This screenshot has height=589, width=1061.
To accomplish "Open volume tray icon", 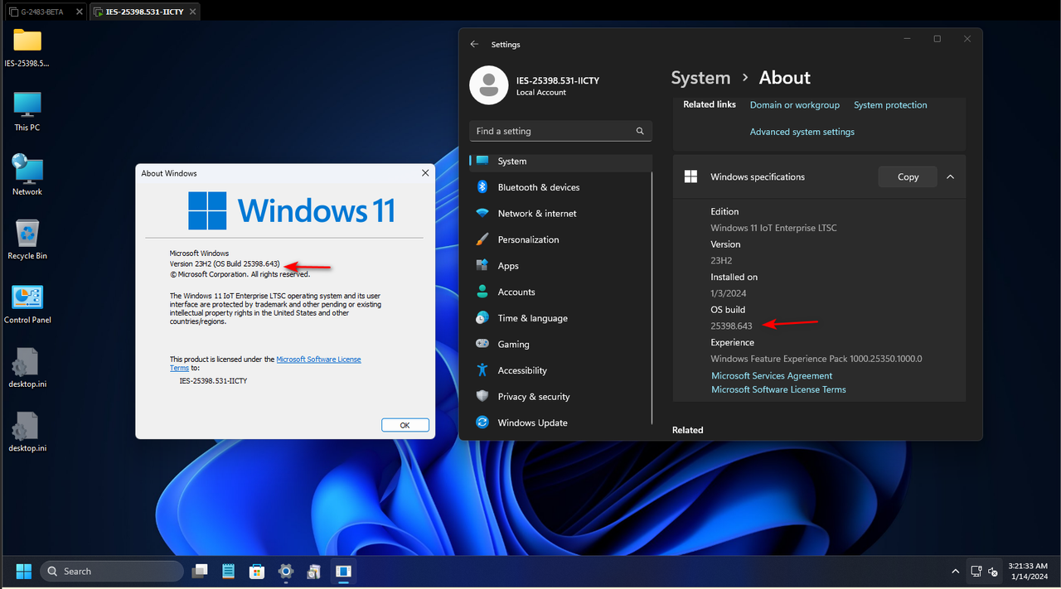I will tap(992, 571).
